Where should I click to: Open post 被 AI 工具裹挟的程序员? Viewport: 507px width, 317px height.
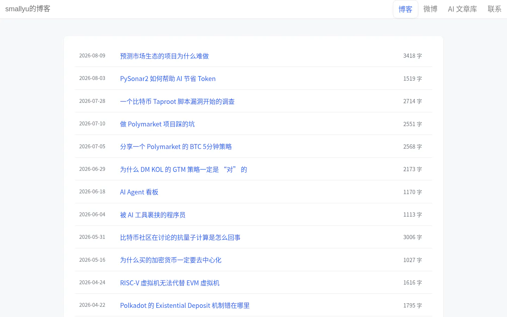coord(153,215)
